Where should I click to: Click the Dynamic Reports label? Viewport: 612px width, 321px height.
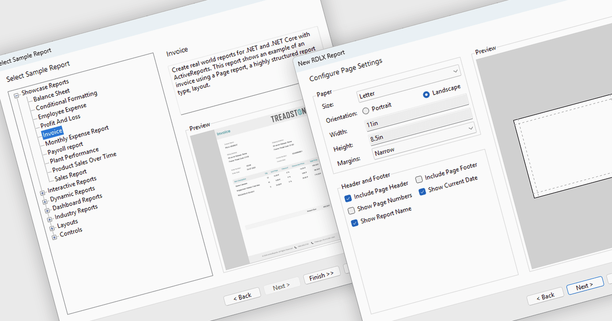(x=72, y=195)
